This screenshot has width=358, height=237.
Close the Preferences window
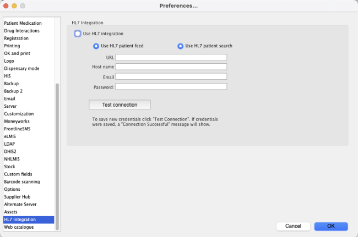[7, 5]
